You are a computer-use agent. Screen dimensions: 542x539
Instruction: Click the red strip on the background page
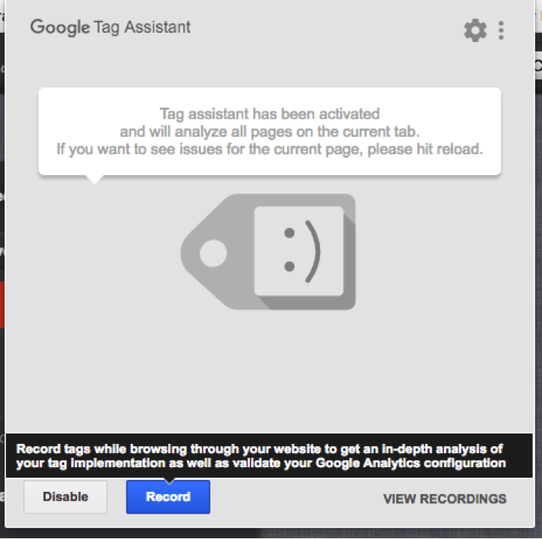(2, 304)
